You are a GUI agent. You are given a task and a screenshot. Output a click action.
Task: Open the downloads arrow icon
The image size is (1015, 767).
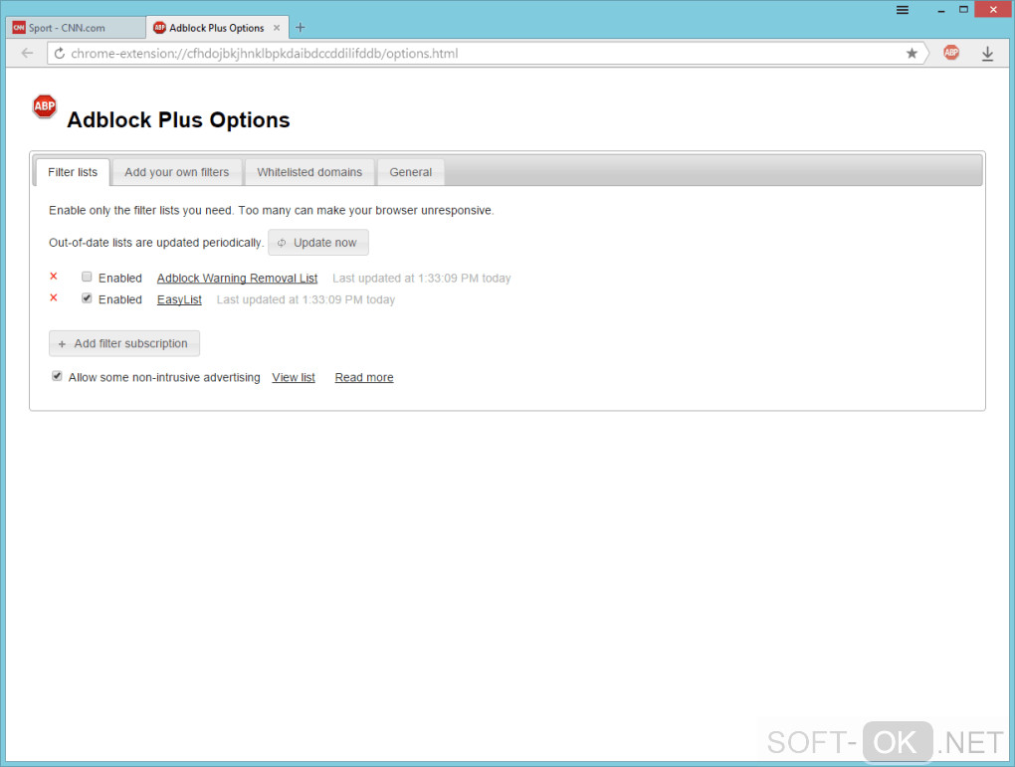pos(987,54)
